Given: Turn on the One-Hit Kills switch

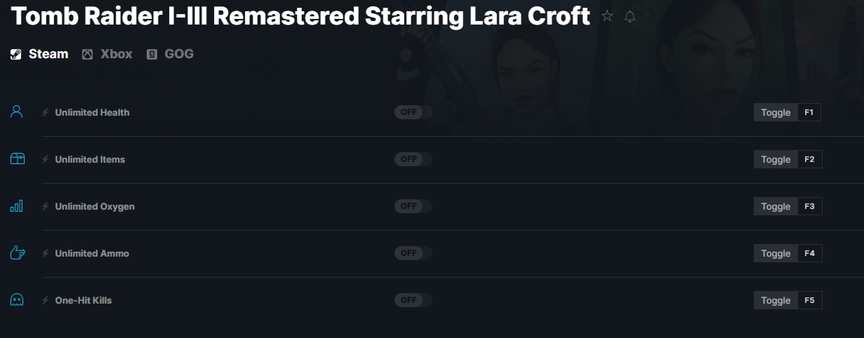Looking at the screenshot, I should 413,300.
